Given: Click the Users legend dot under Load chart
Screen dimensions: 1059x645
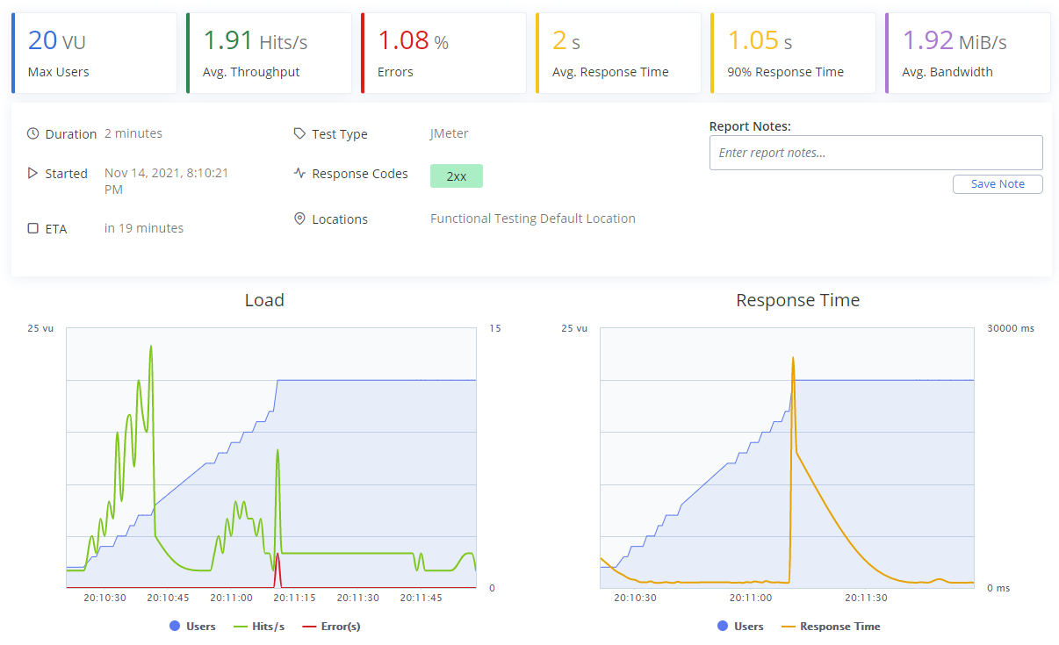Looking at the screenshot, I should (176, 626).
